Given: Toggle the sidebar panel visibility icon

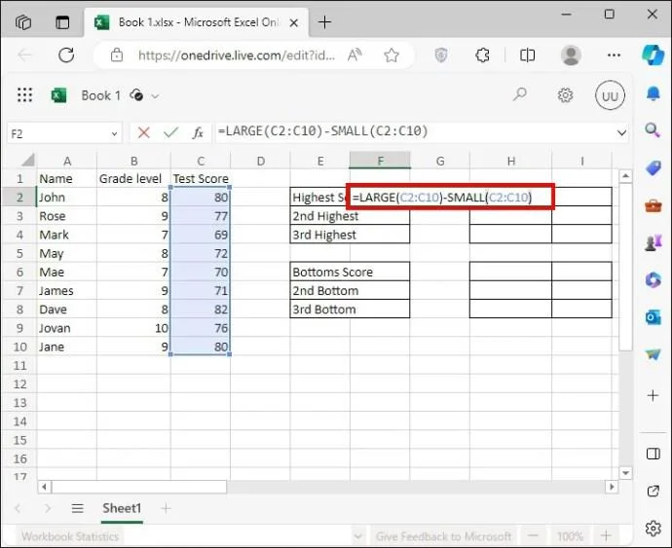Looking at the screenshot, I should pos(653,454).
